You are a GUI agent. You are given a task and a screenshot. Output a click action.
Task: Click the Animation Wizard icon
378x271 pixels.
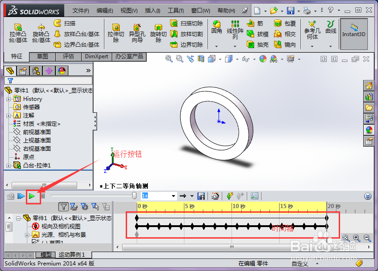[215, 196]
